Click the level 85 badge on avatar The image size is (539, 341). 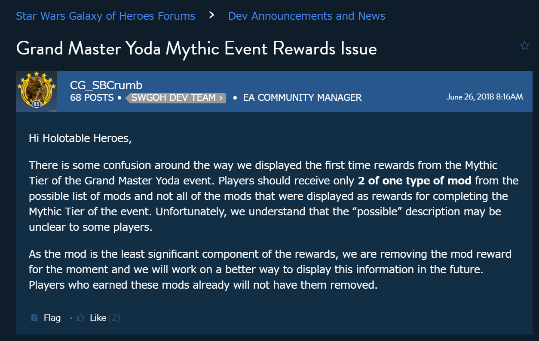point(37,104)
